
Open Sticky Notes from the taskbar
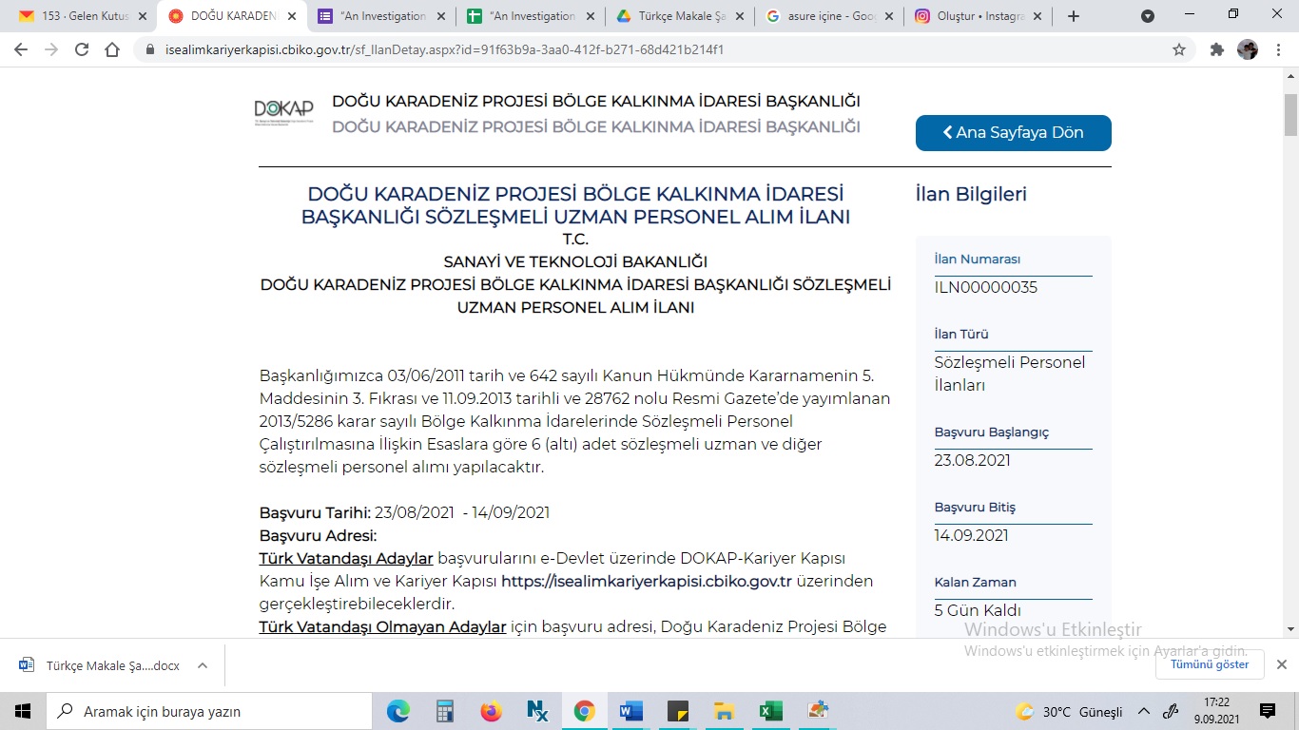click(677, 711)
